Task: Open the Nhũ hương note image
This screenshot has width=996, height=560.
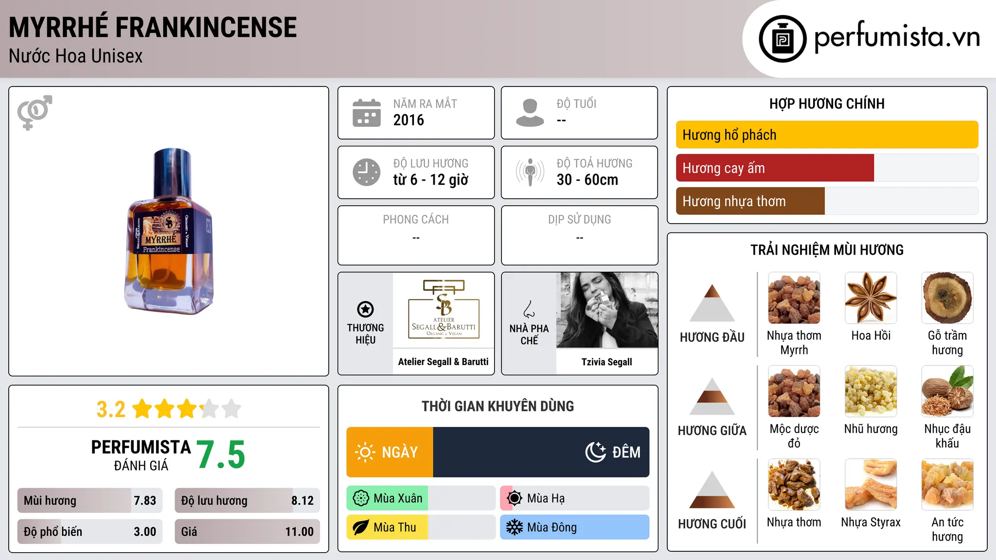Action: point(871,391)
